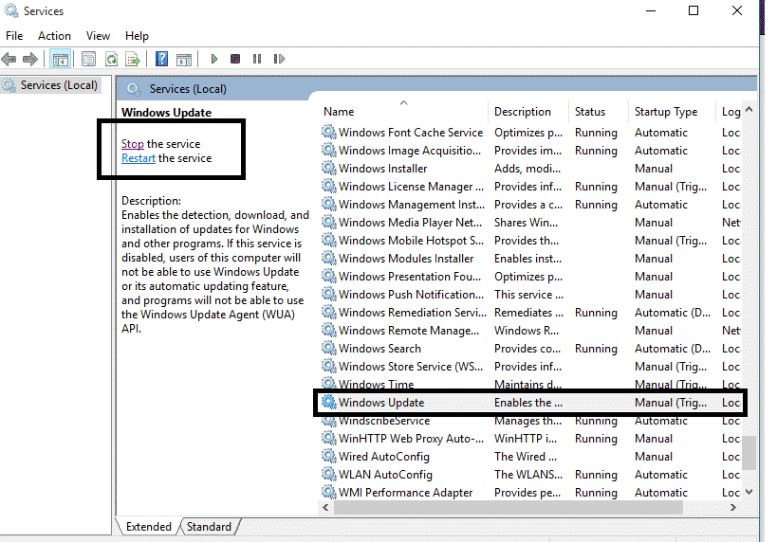The image size is (777, 542).
Task: Sort by the Startup Type column header
Action: (x=673, y=112)
